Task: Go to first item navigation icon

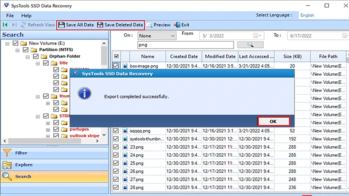Action: [x=5, y=25]
